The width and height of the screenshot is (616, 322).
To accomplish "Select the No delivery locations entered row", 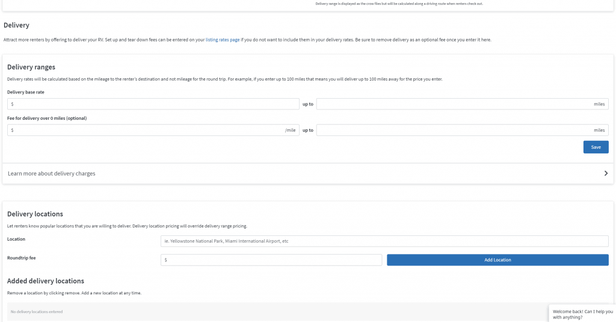I will coord(278,312).
